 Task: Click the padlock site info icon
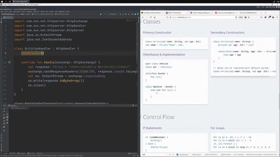170,17
